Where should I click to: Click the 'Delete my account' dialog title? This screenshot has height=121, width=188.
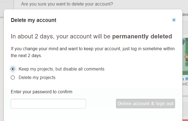click(33, 20)
